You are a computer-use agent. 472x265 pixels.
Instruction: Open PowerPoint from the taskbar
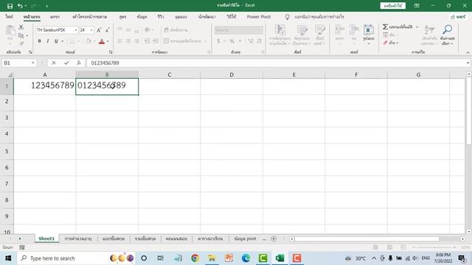229,258
